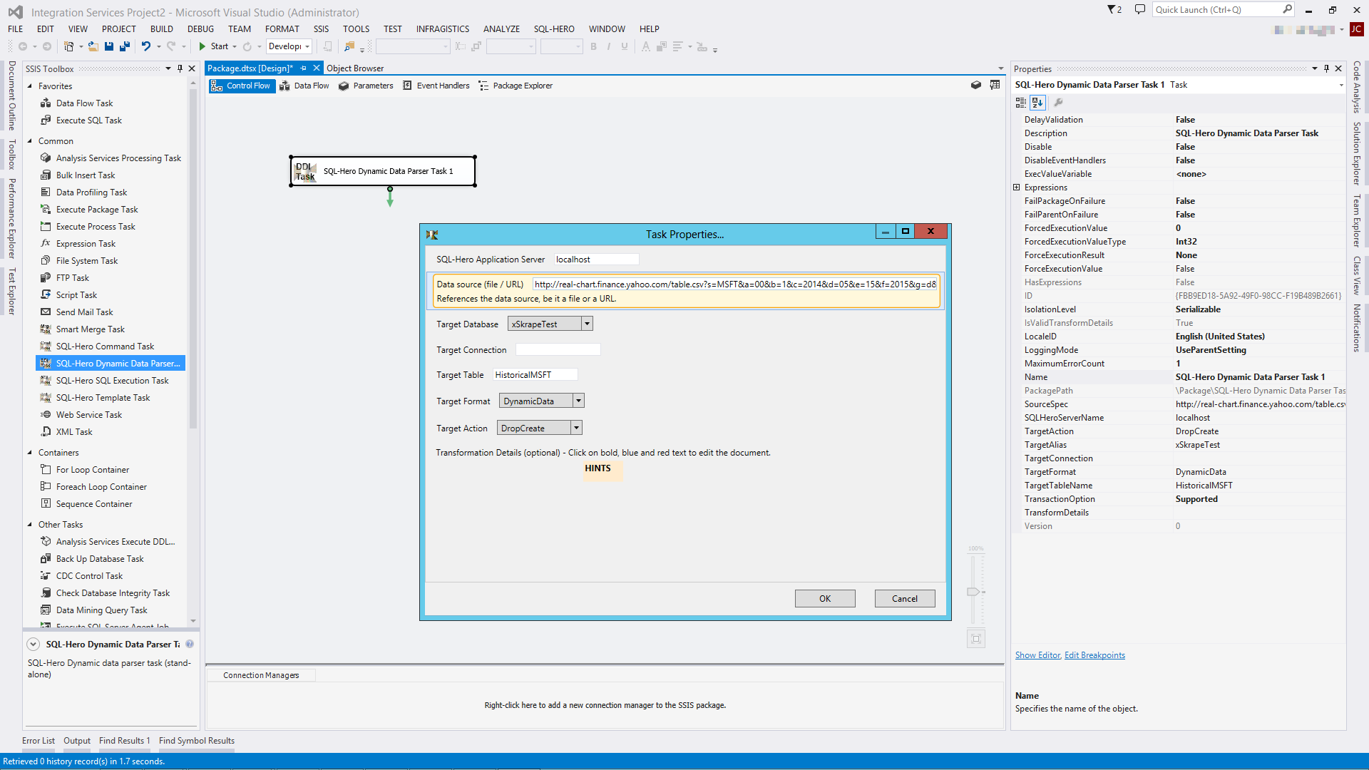
Task: Select the Foreach Loop Container item
Action: coord(101,487)
